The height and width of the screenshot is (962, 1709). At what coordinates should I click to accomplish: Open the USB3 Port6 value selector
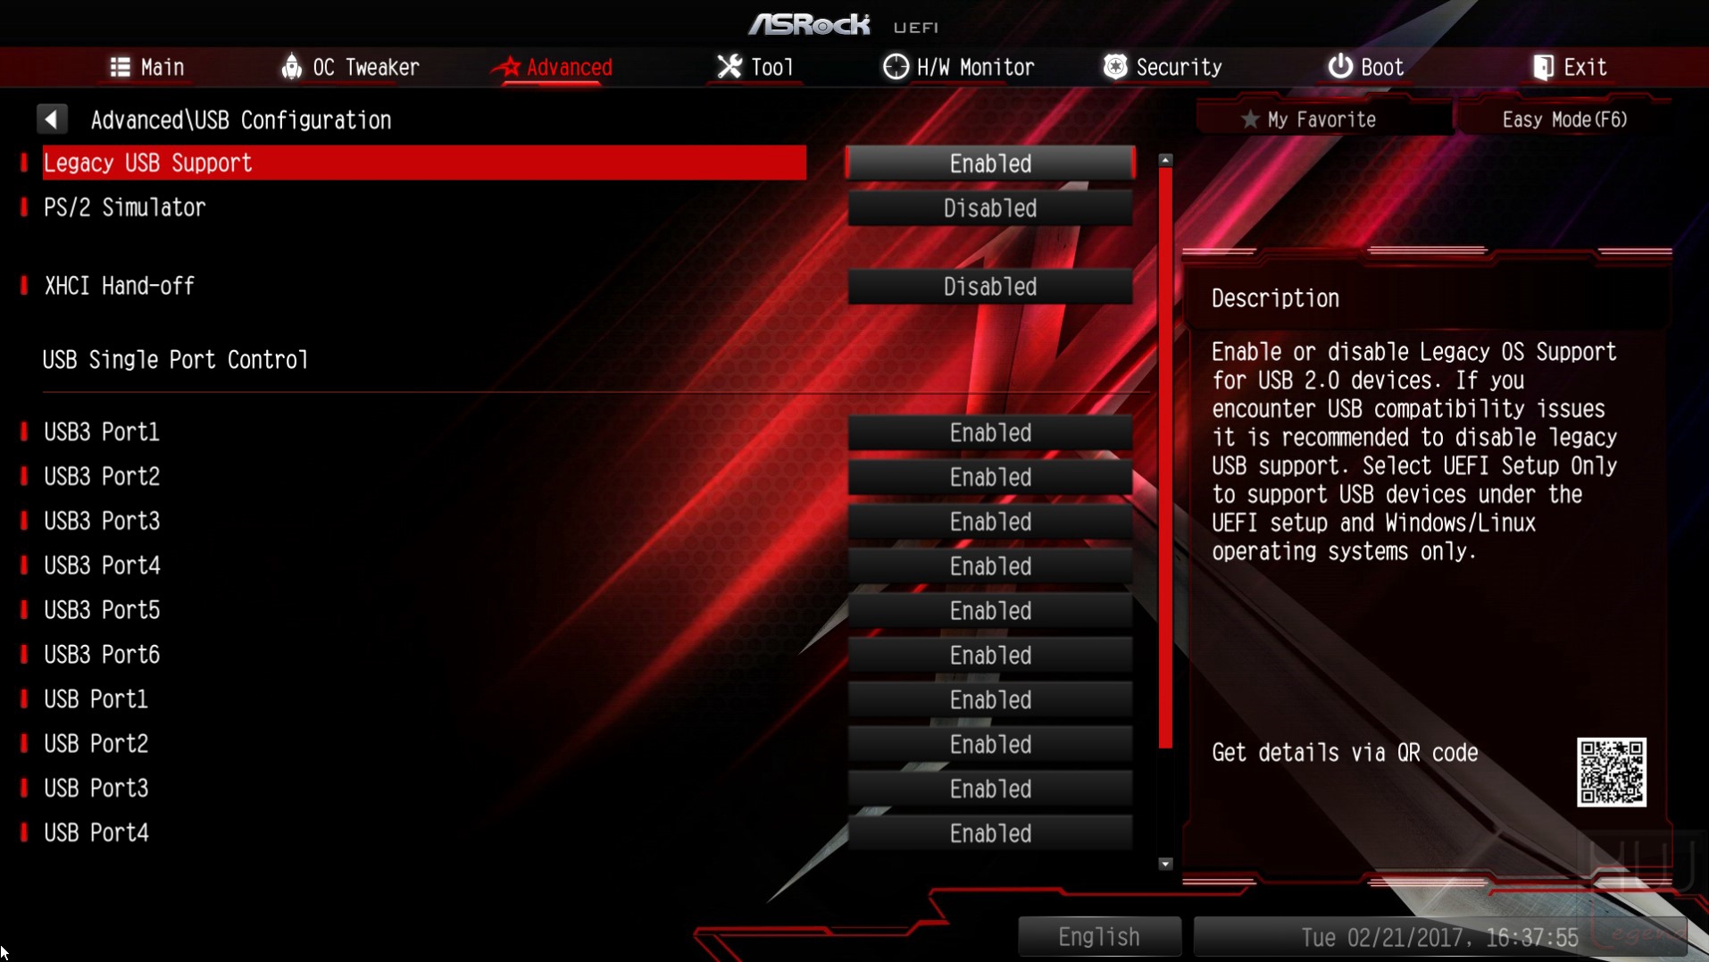point(990,656)
